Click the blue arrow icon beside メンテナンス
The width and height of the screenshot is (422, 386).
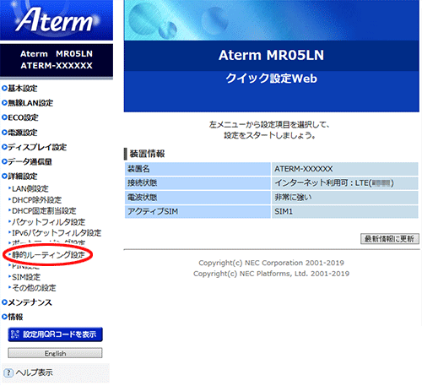click(x=4, y=302)
